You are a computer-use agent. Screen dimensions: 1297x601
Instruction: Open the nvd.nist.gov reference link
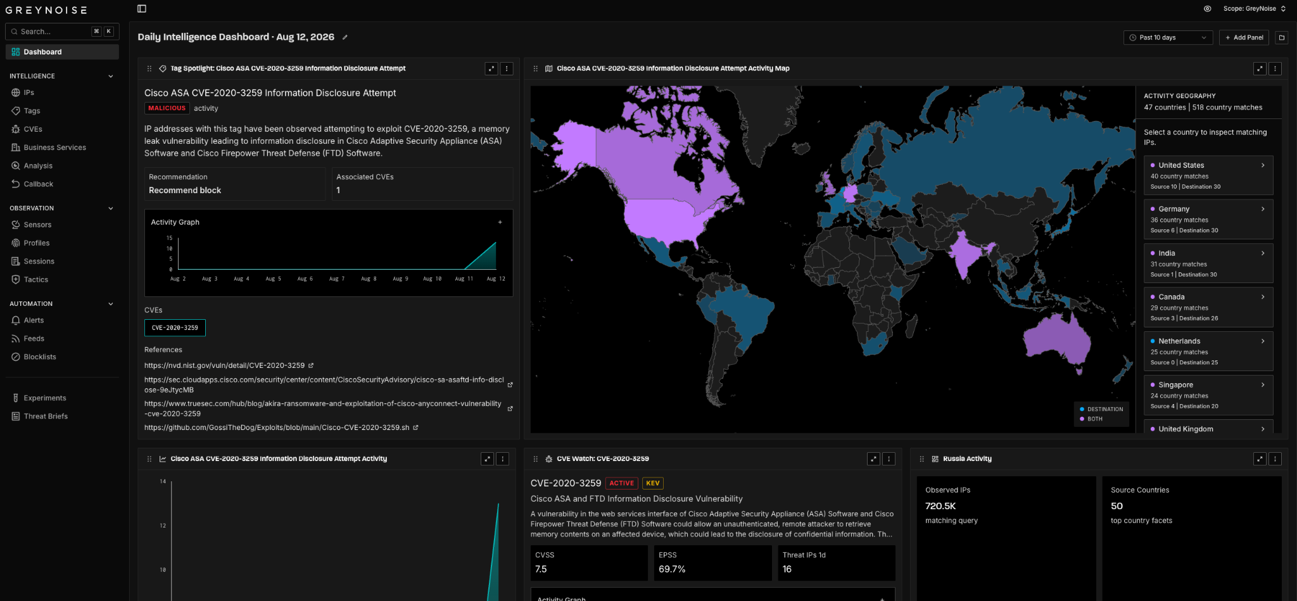tap(229, 365)
